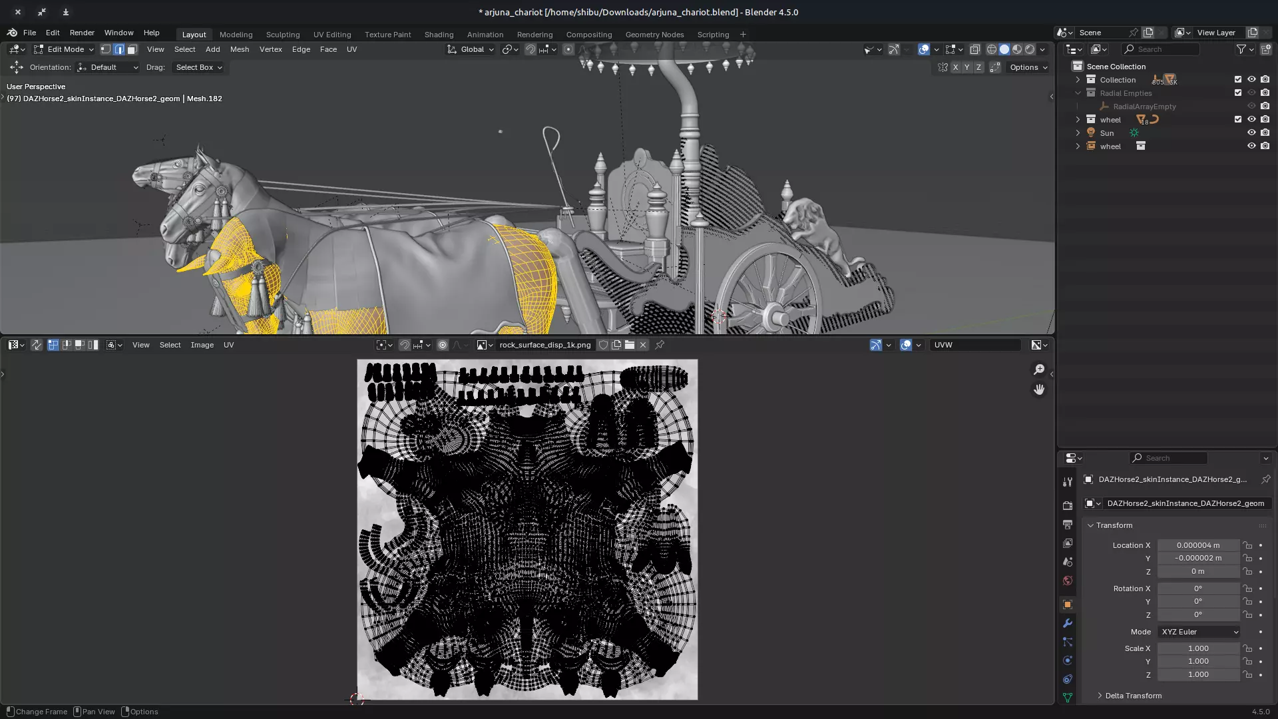
Task: Expand the Delta Transform panel
Action: (x=1132, y=696)
